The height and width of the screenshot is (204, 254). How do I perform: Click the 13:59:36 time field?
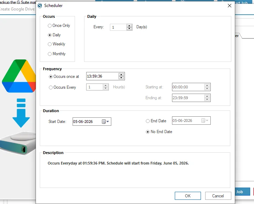pos(103,76)
